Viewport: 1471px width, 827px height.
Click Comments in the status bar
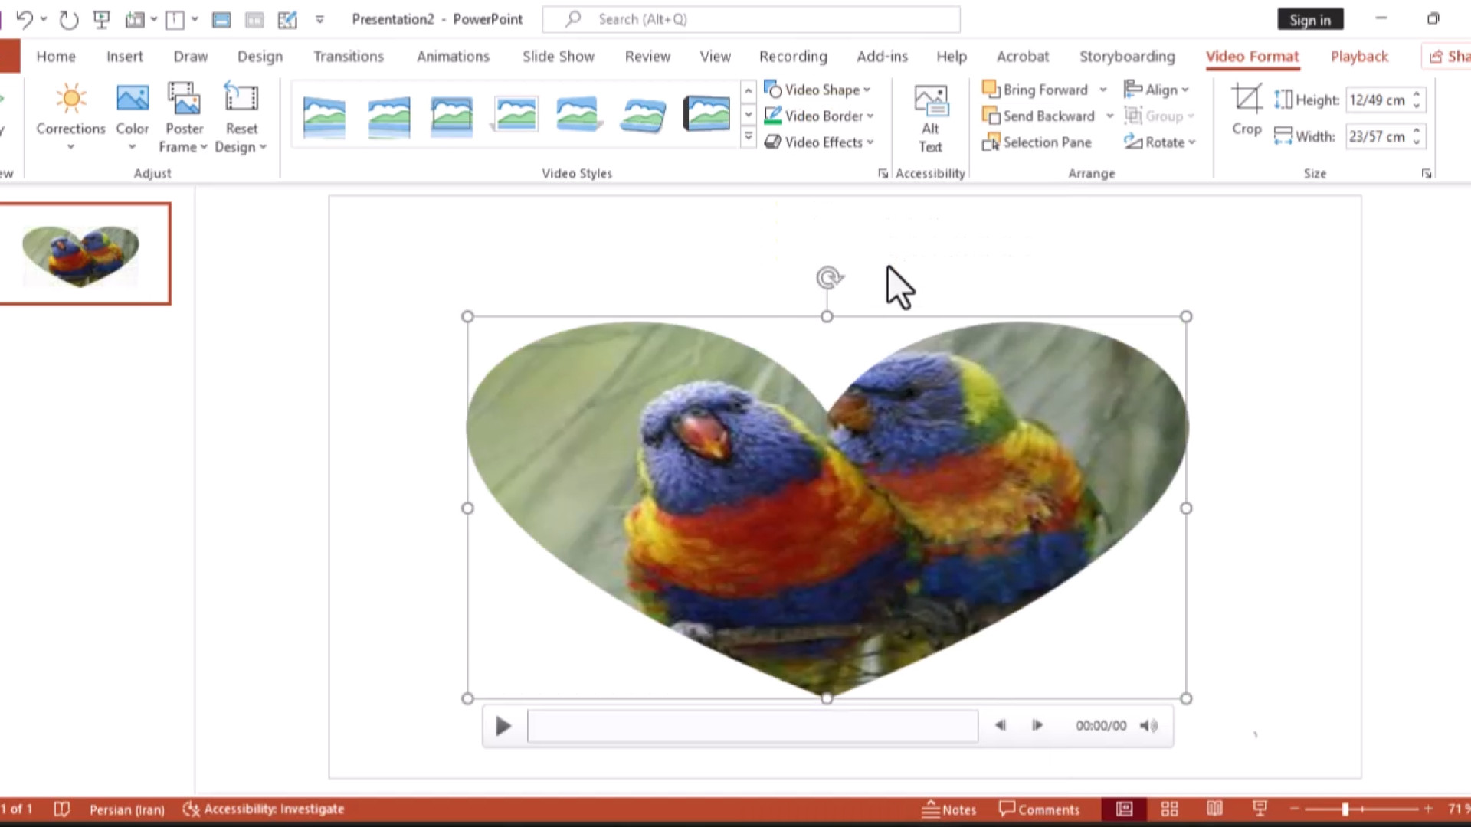click(1039, 809)
